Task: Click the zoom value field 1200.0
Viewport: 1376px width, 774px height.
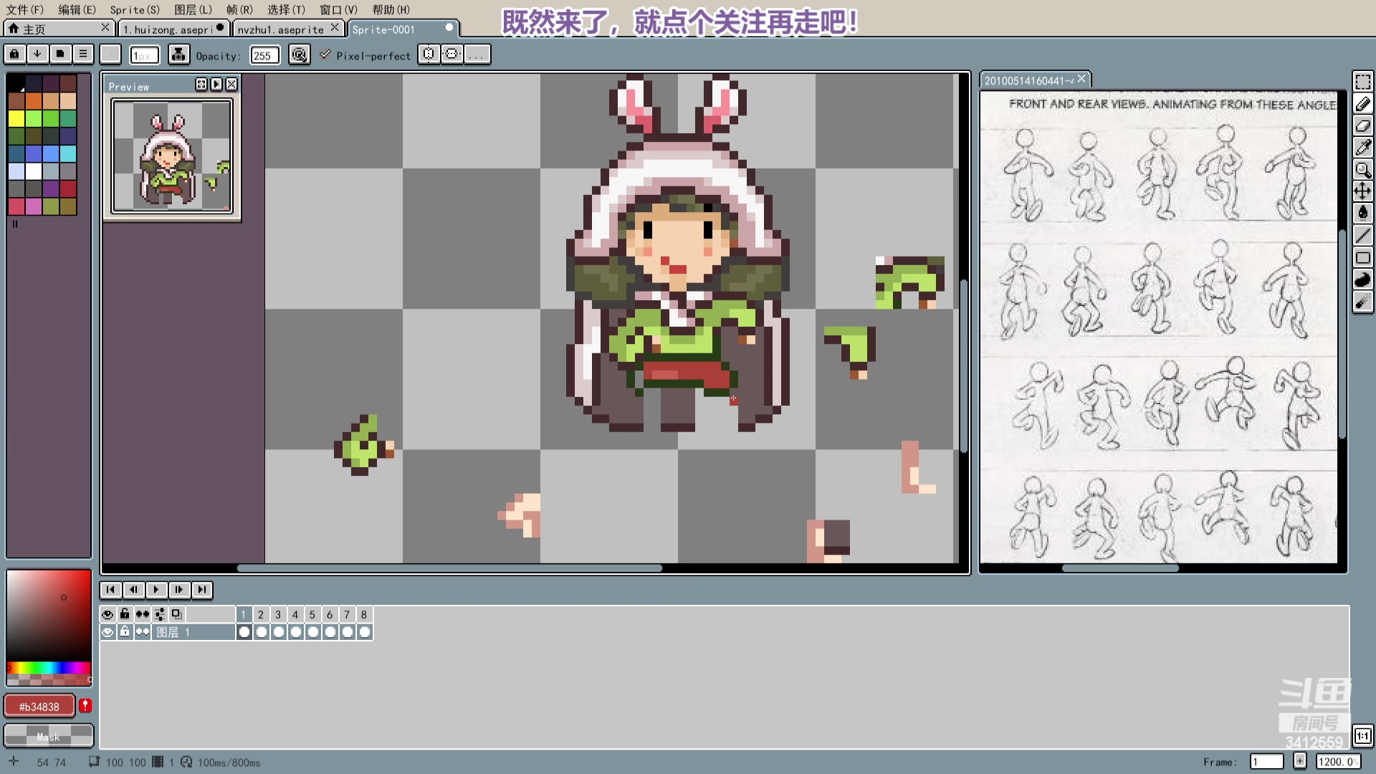Action: click(1338, 761)
